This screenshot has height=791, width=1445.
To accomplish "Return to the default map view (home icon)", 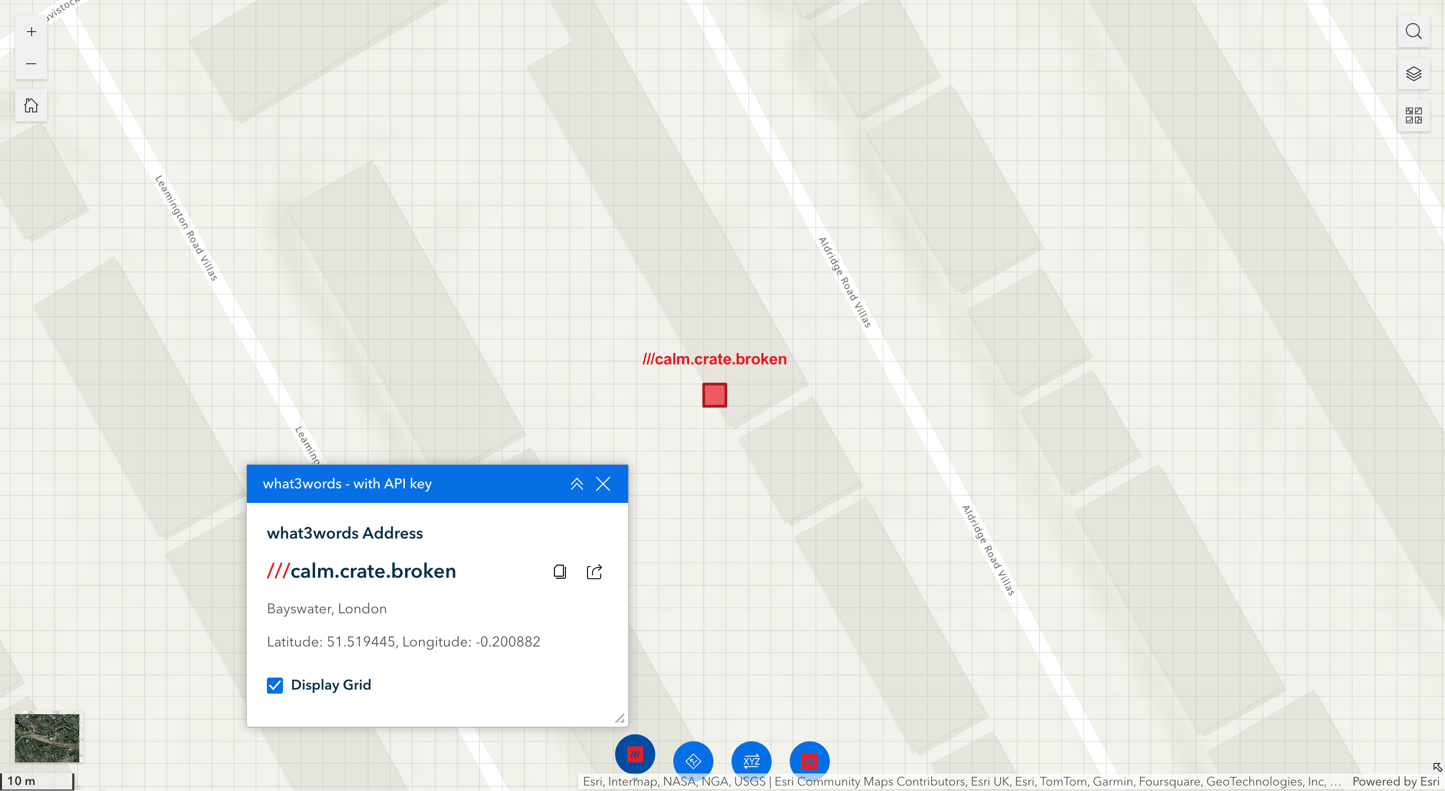I will coord(32,105).
